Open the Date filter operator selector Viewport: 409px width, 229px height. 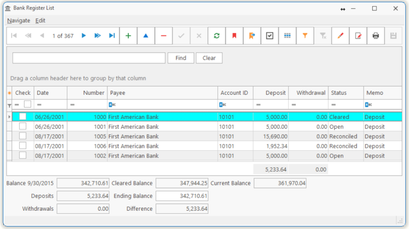click(x=39, y=105)
